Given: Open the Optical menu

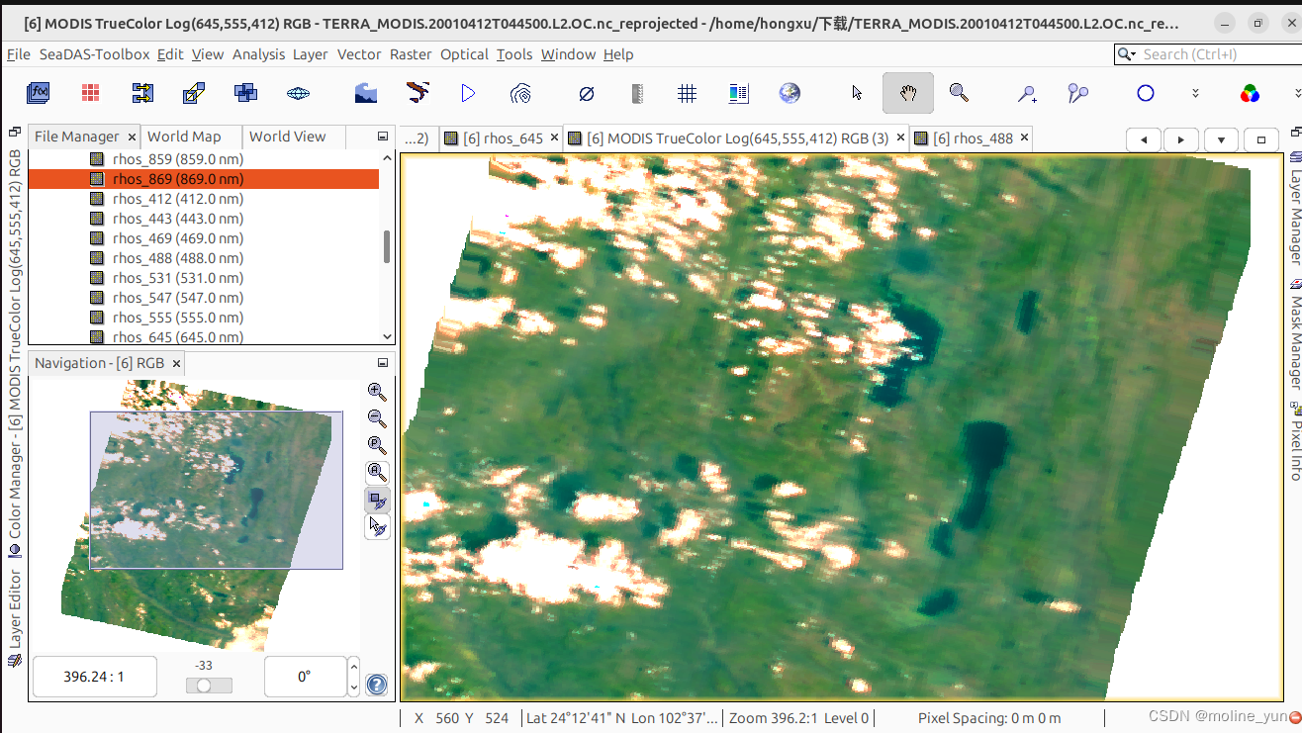Looking at the screenshot, I should click(464, 54).
